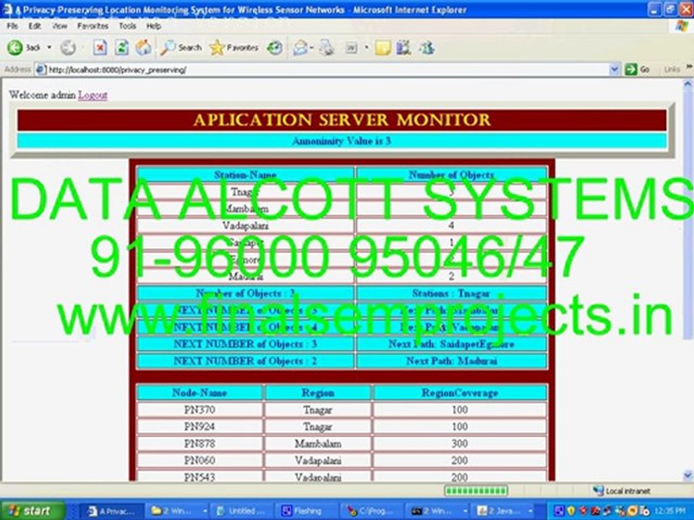Click the 300 region coverage value
694x520 pixels.
click(460, 443)
